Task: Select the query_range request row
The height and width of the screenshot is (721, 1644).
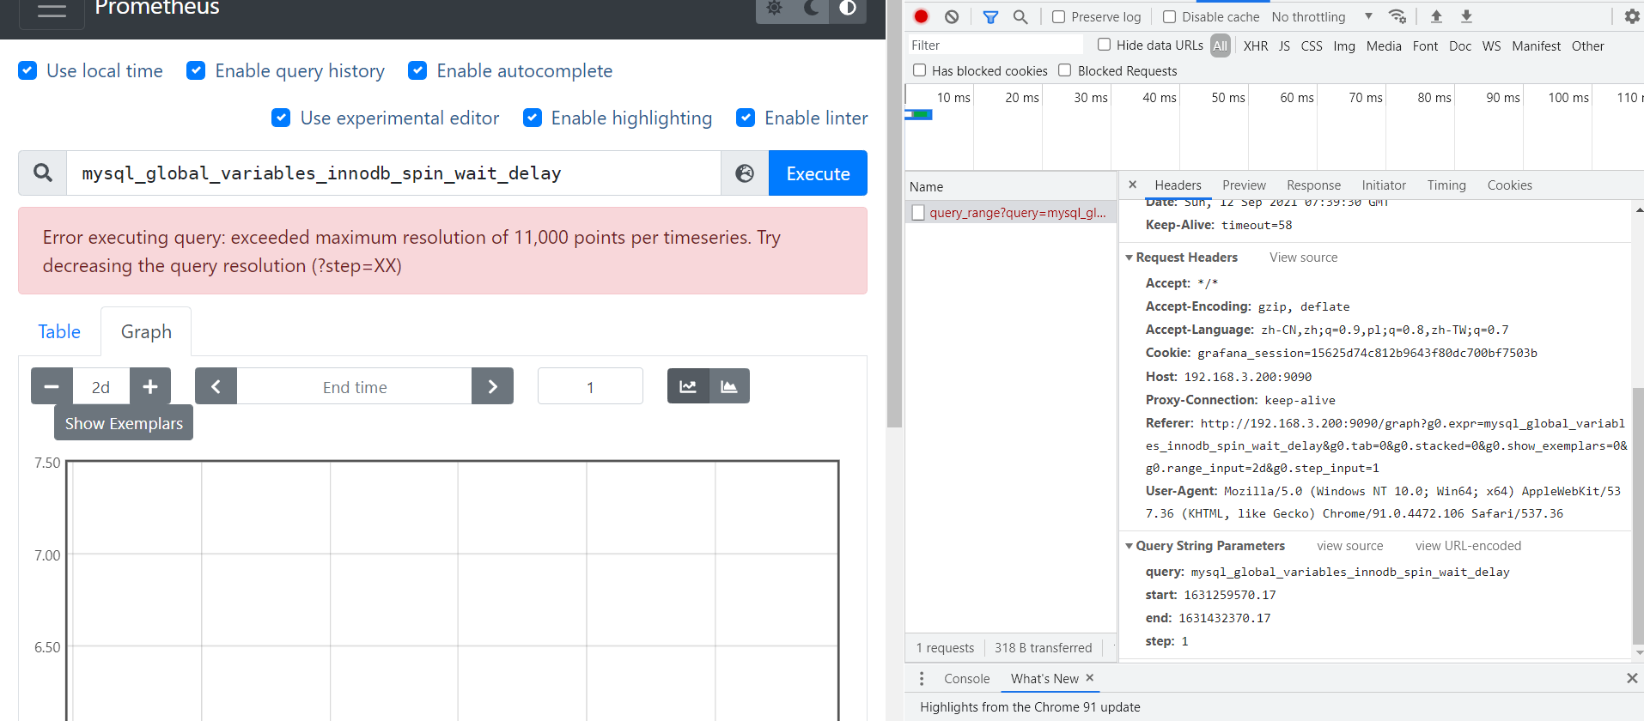Action: pyautogui.click(x=1011, y=213)
